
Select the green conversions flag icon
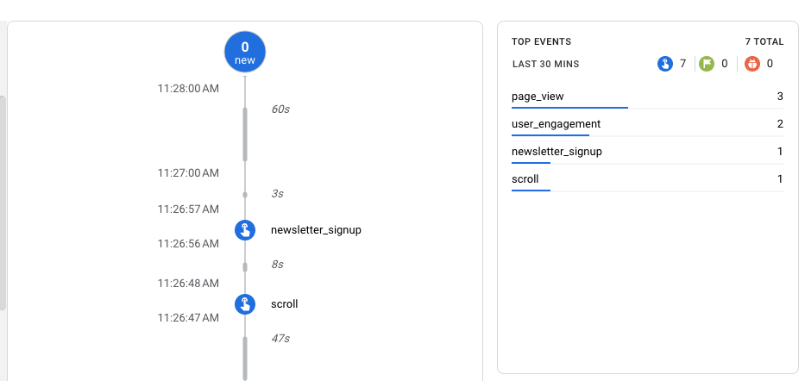707,64
